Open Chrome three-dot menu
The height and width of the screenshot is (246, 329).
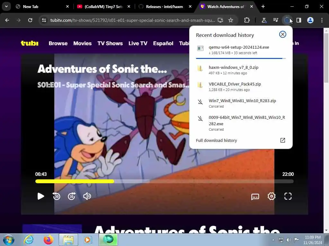322,20
